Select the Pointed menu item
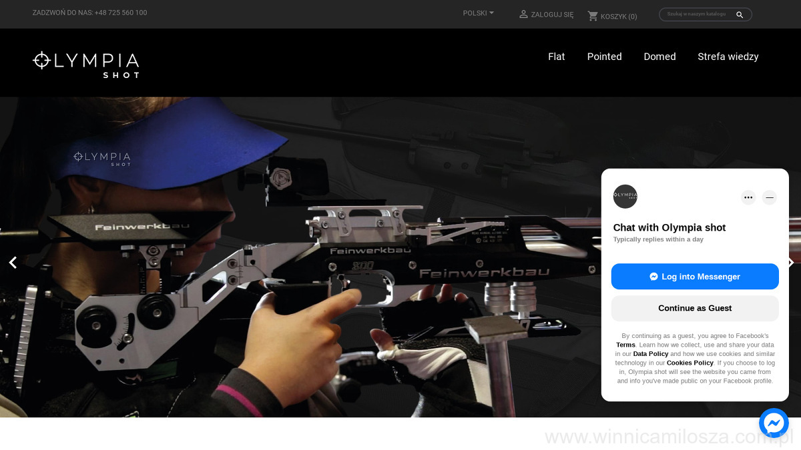The image size is (801, 450). (604, 57)
